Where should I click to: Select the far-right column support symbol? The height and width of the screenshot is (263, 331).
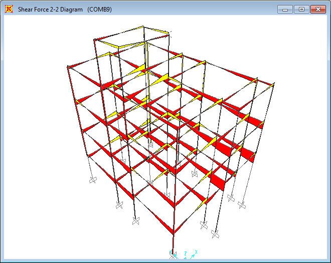[x=242, y=205]
